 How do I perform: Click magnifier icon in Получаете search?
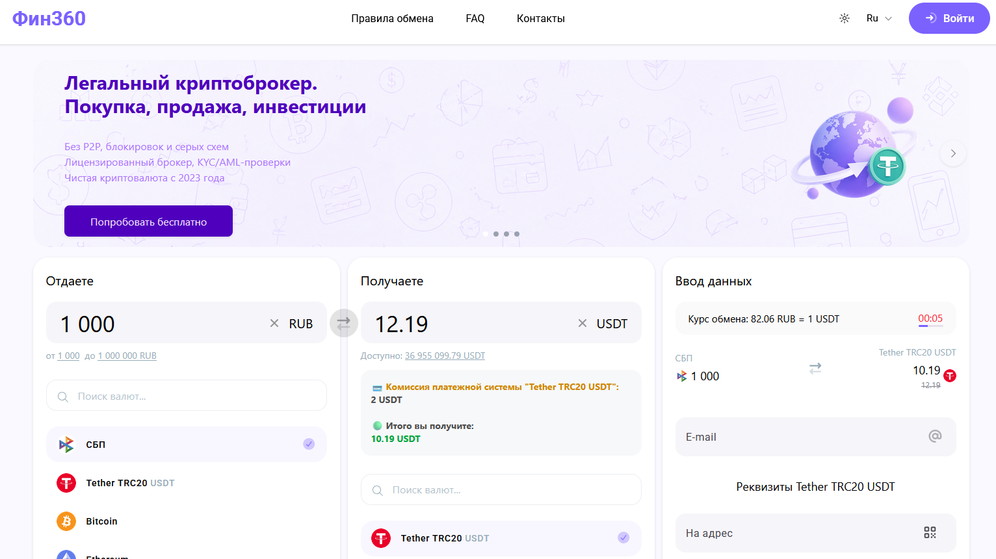[378, 491]
